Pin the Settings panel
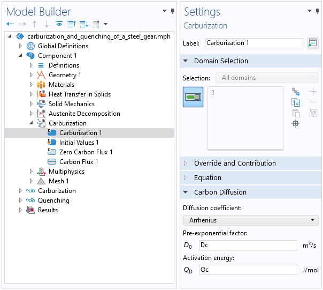The width and height of the screenshot is (323, 290). [x=318, y=11]
